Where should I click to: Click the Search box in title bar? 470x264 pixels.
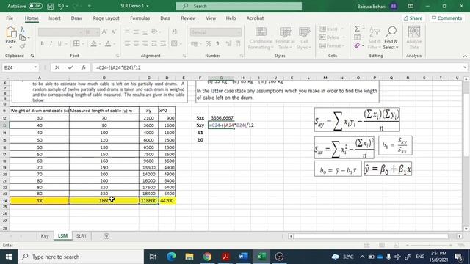[239, 6]
